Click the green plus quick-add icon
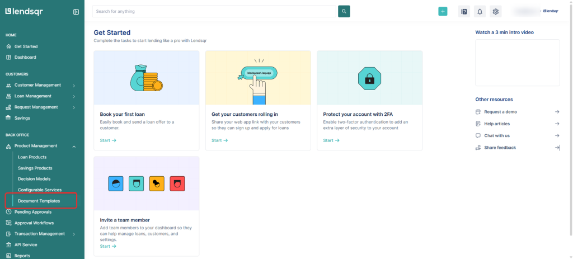The height and width of the screenshot is (259, 573). pos(443,11)
